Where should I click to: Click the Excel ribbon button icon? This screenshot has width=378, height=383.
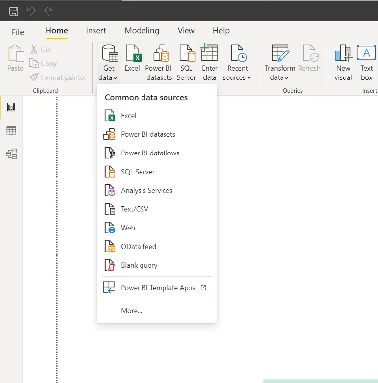tap(133, 53)
